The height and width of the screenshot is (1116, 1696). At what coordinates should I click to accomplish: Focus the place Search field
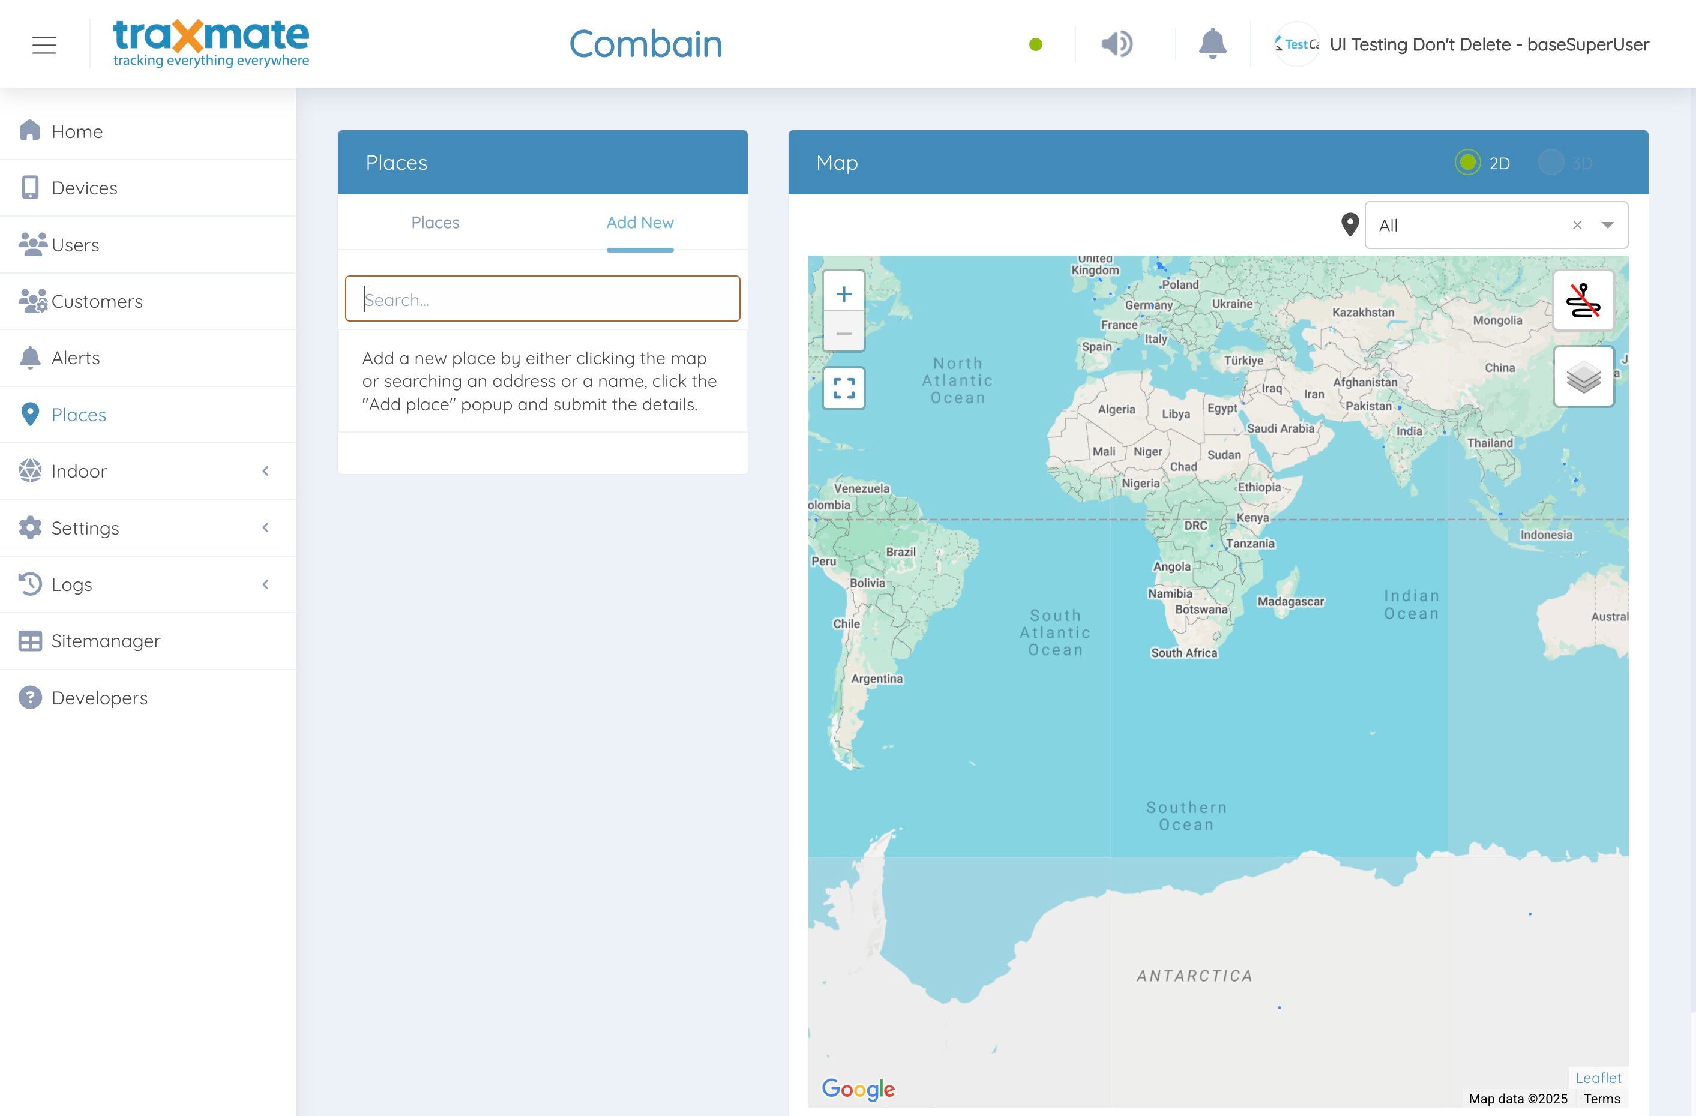click(x=543, y=299)
